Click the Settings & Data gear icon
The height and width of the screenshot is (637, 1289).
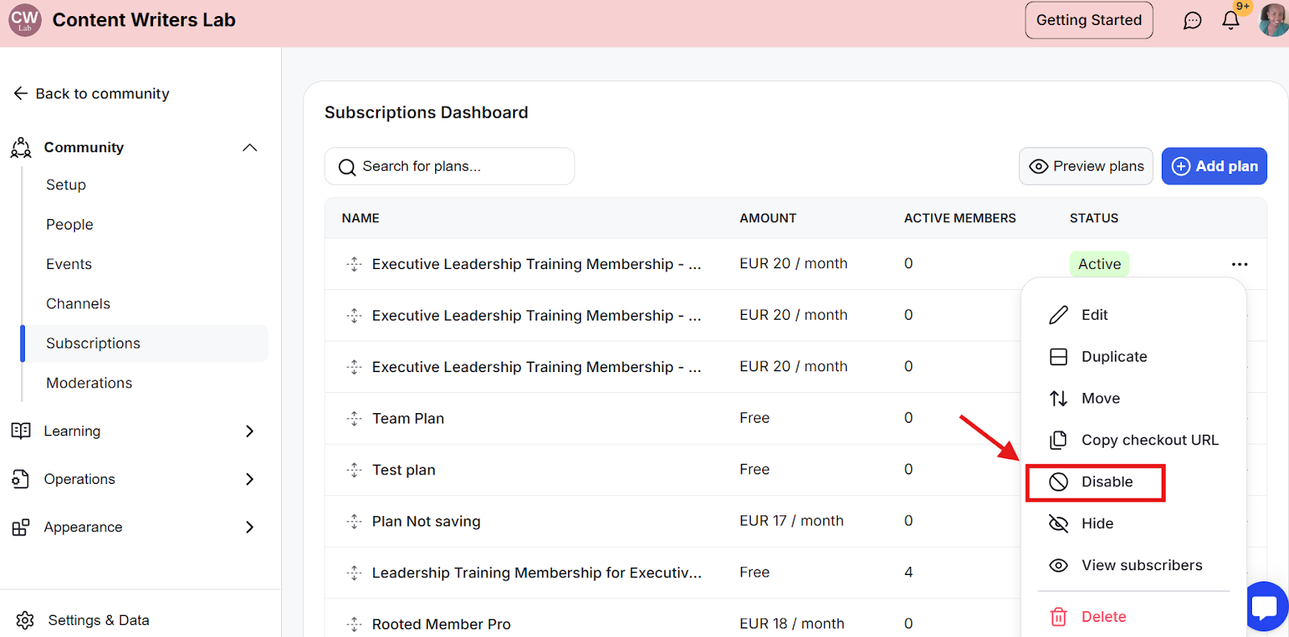25,620
